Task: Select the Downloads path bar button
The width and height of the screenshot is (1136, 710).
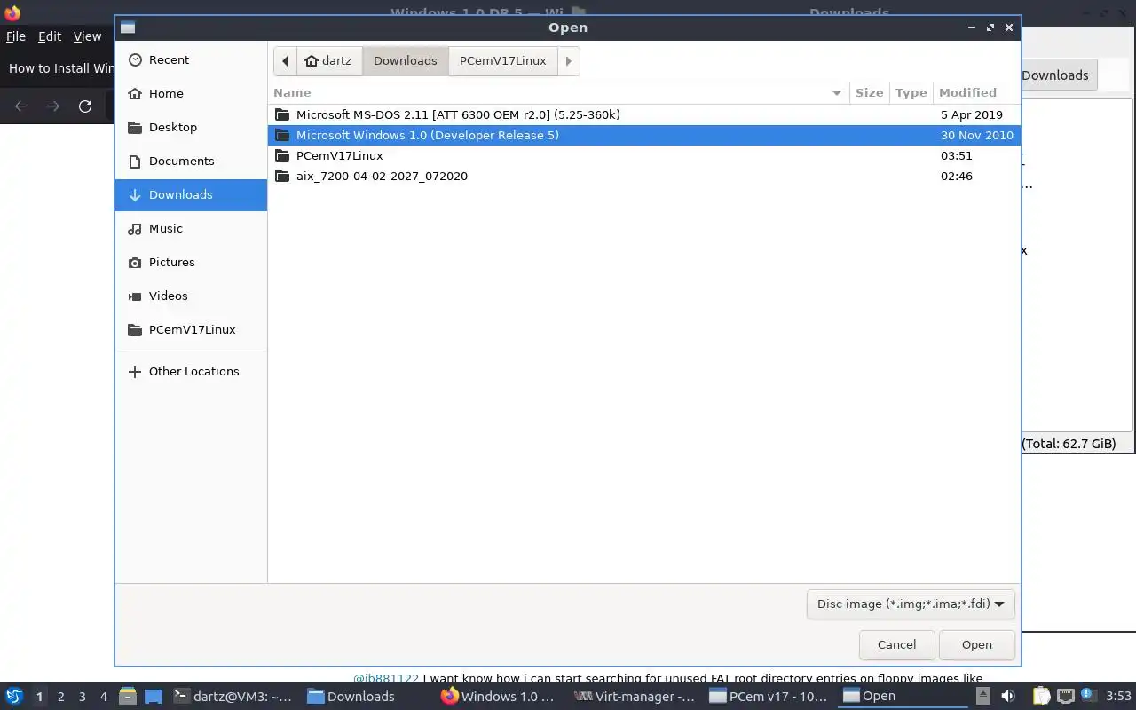Action: (x=406, y=60)
